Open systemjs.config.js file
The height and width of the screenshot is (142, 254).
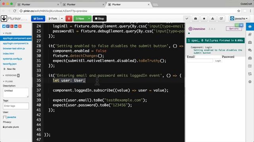(12, 59)
